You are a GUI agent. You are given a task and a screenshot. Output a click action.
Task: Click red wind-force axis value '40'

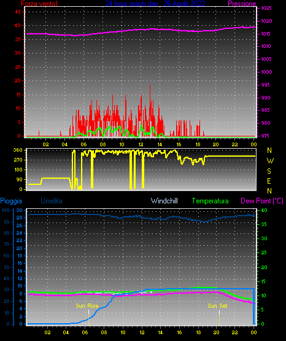(18, 25)
